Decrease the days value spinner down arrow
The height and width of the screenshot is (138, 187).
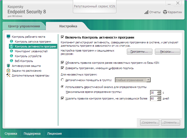(x=159, y=100)
